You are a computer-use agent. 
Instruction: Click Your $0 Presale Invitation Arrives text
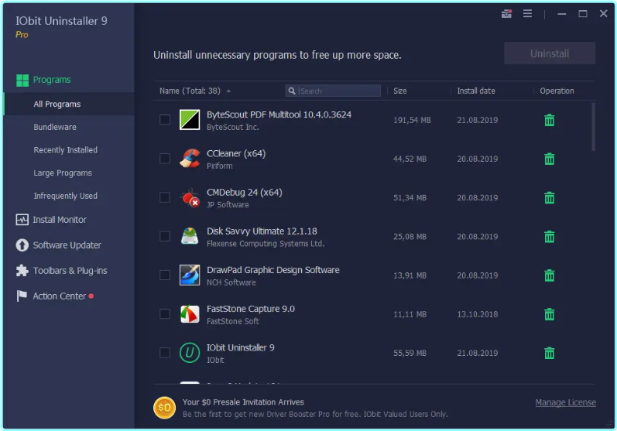click(243, 402)
